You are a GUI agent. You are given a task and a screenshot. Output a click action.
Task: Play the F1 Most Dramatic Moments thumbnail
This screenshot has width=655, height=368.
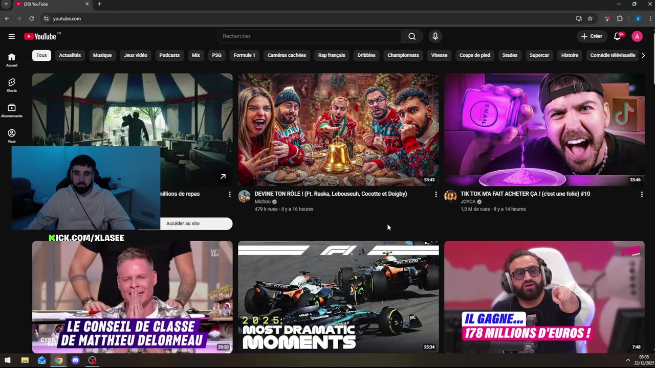[338, 297]
